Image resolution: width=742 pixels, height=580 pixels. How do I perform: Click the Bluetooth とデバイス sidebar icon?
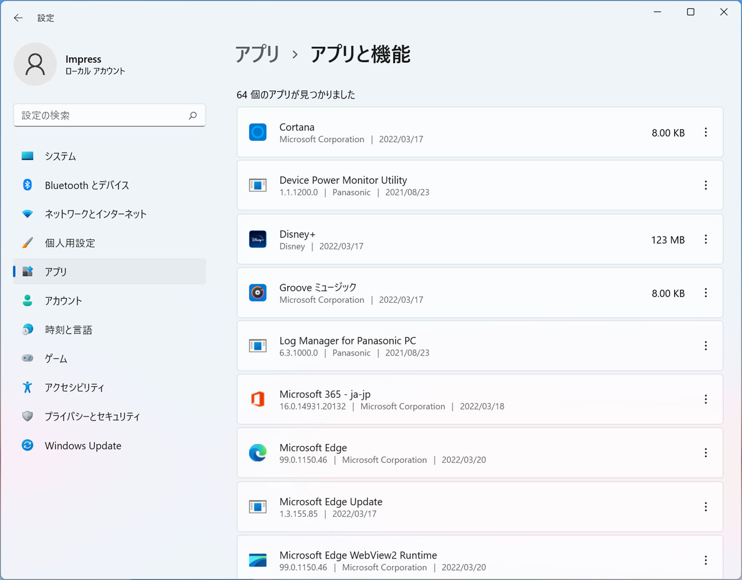[28, 185]
